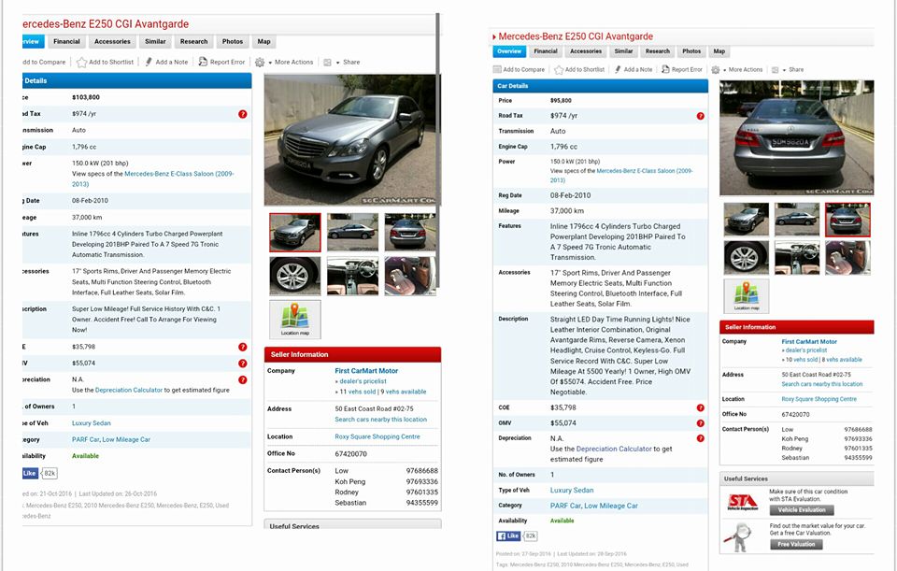
Task: Click Add a Note pencil in $95,800 listing
Action: pyautogui.click(x=618, y=69)
